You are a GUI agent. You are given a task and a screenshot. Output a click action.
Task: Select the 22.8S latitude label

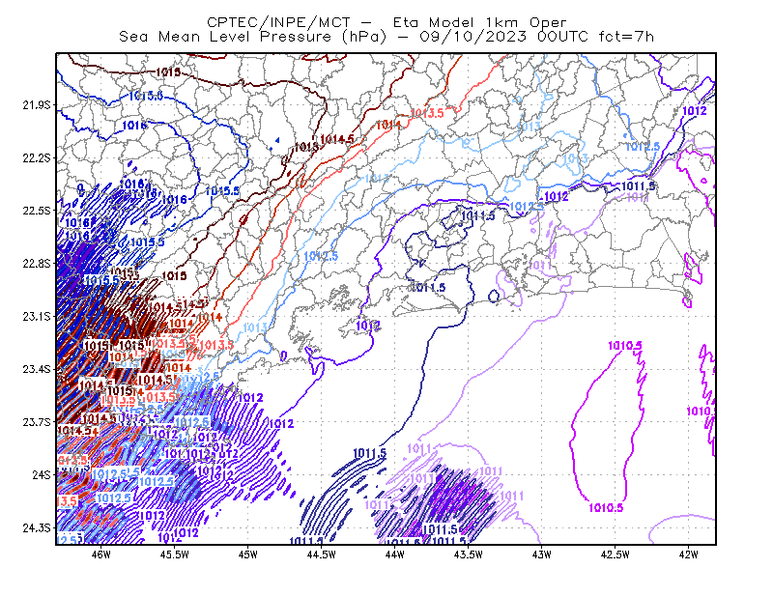[x=37, y=264]
